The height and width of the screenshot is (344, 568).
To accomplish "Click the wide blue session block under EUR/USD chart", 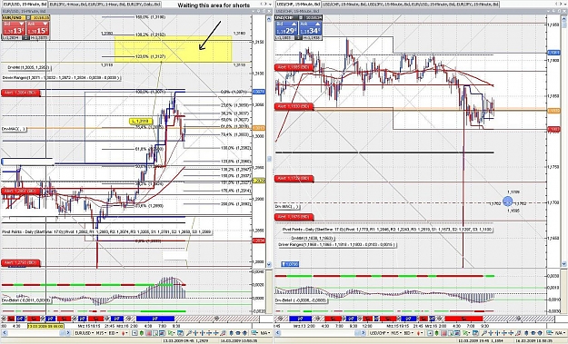I will [x=155, y=319].
